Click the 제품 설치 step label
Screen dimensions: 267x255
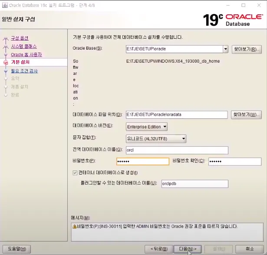20,87
